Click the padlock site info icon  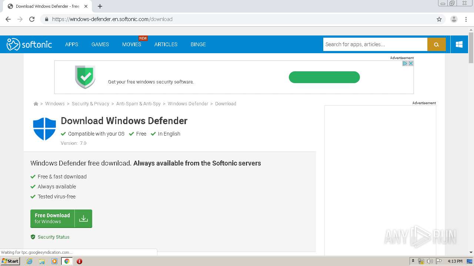point(46,19)
